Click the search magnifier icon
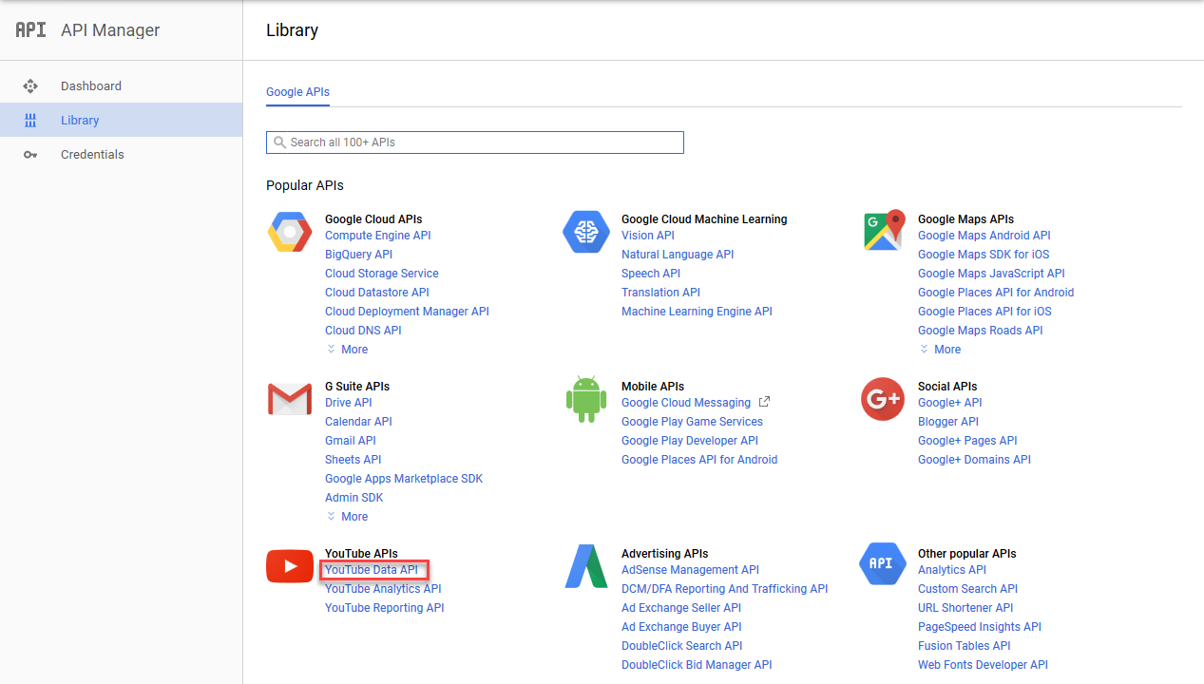This screenshot has width=1204, height=684. pos(279,142)
